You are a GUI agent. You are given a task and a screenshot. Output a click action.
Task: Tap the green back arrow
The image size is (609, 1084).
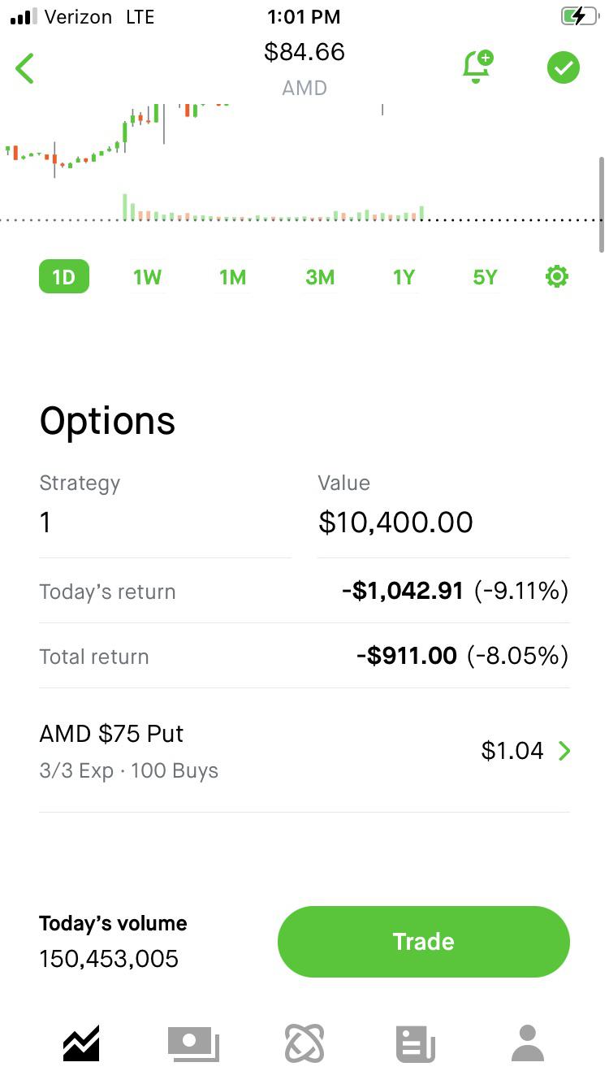click(x=25, y=68)
